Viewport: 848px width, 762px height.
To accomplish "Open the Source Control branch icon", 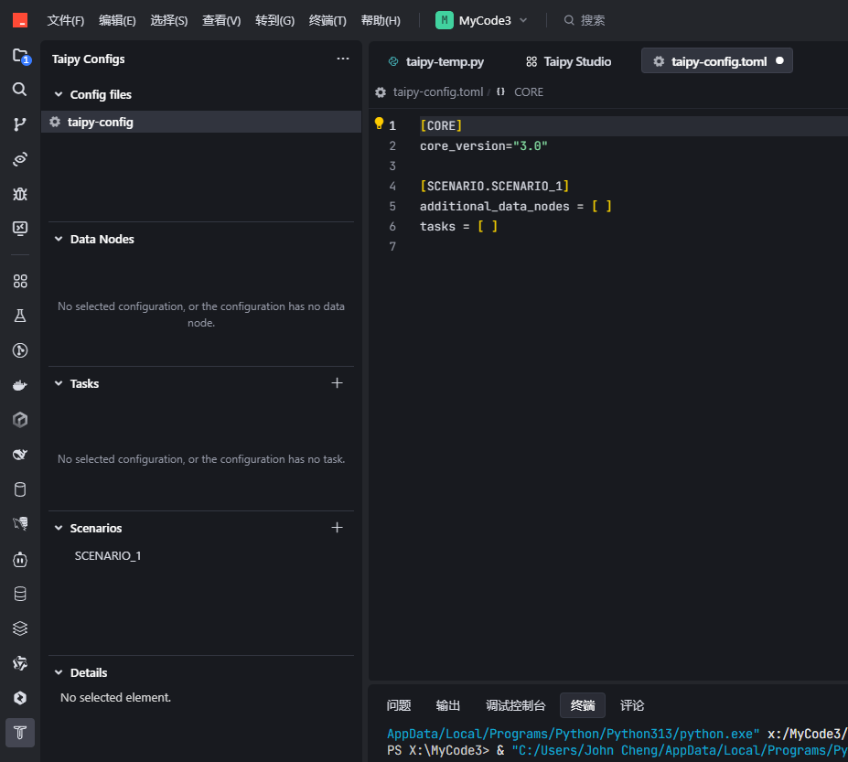I will pos(20,124).
